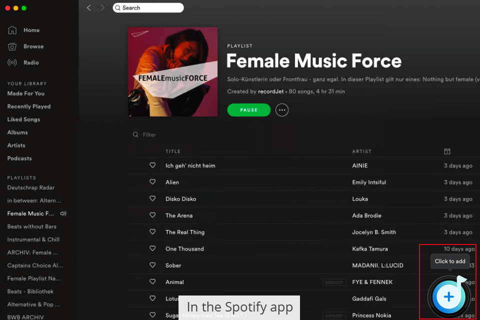480x320 pixels.
Task: Open the artist MADANII, L:LUCID
Action: (x=378, y=265)
